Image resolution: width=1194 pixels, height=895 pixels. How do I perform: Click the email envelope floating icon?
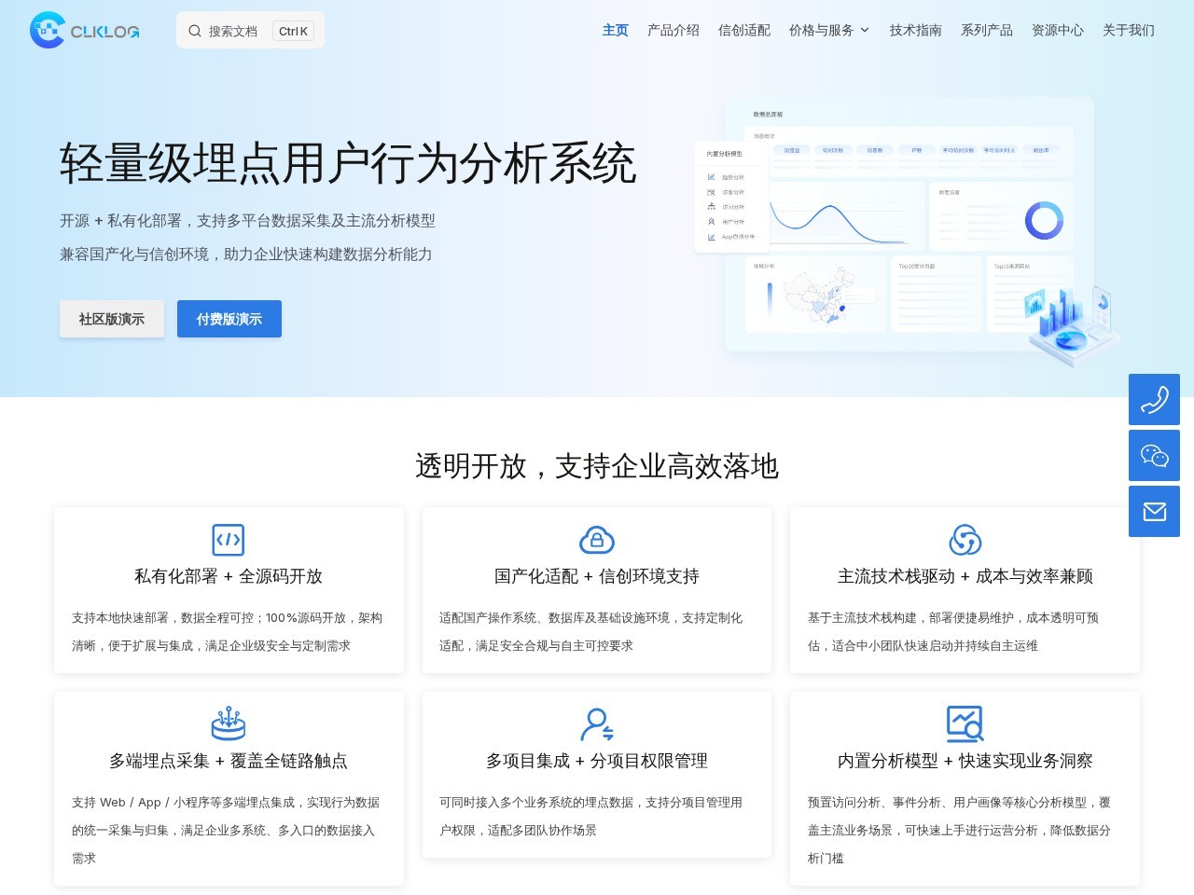pos(1154,512)
